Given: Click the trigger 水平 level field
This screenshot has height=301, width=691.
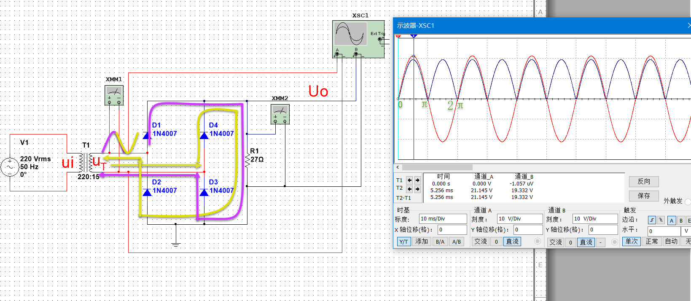Looking at the screenshot, I should pyautogui.click(x=664, y=231).
